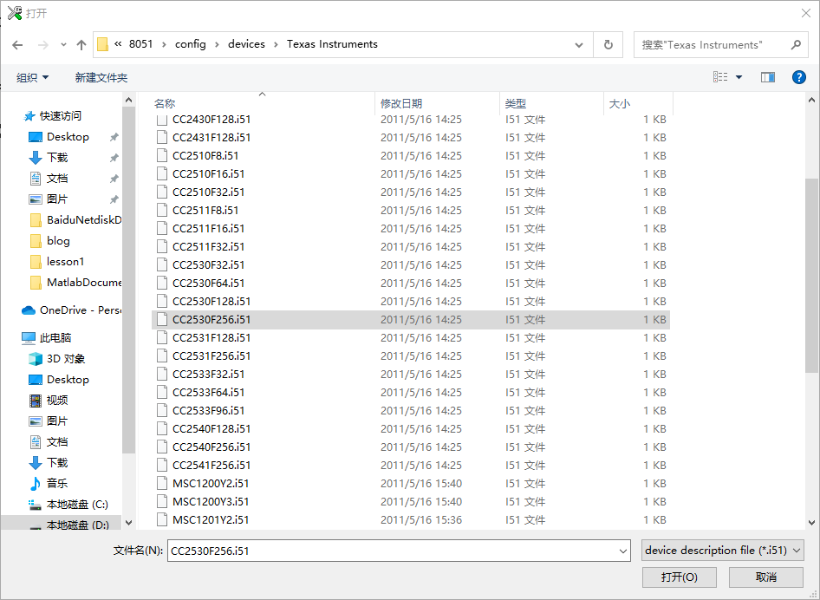The height and width of the screenshot is (600, 820).
Task: Select file MSC1201Y2.i51
Action: click(411, 520)
